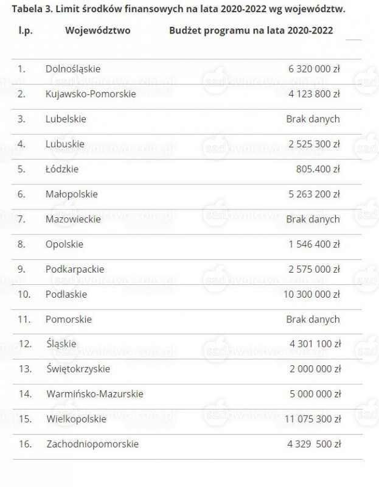Select the Warmińsko-Mazurskie row name
Viewport: 379px width, 487px height.
point(95,394)
